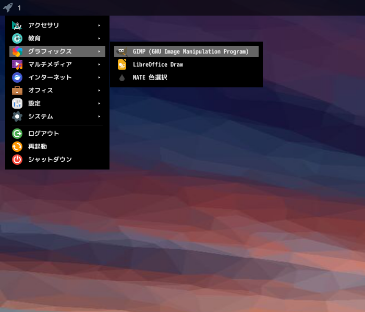The image size is (365, 312).
Task: Expand submenu arrow beside 設定
Action: pos(99,103)
